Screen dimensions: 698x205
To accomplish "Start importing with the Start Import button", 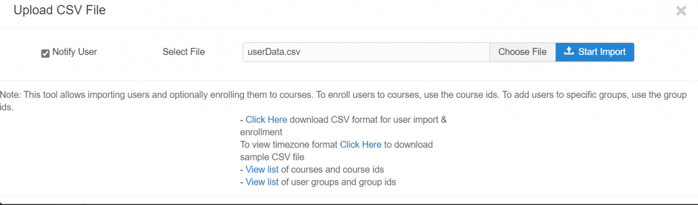I will [595, 52].
